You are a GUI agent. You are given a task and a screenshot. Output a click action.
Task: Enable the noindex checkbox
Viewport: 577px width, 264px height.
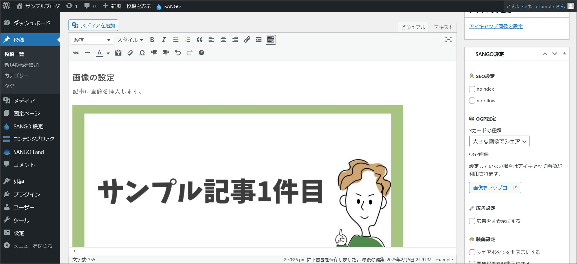point(472,89)
